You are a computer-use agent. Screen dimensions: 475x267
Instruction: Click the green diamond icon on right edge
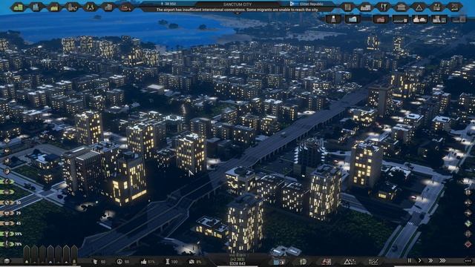click(468, 223)
